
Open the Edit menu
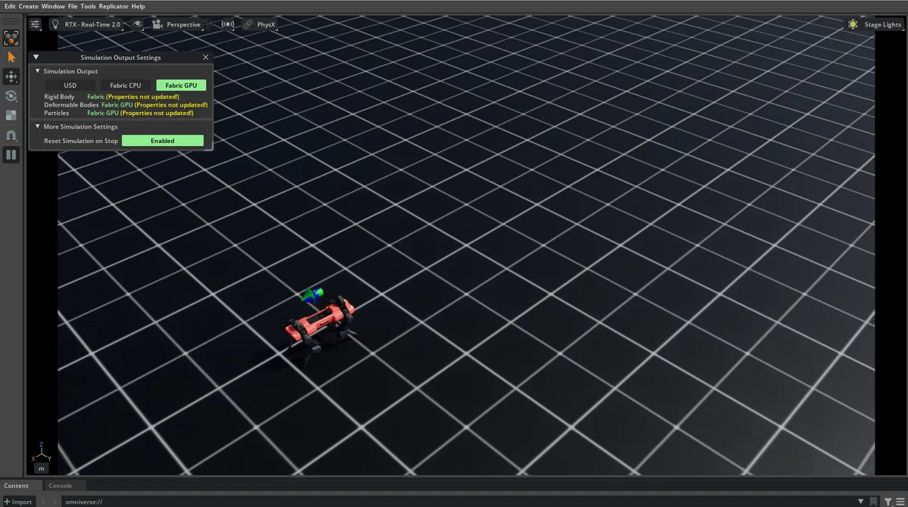[x=10, y=6]
